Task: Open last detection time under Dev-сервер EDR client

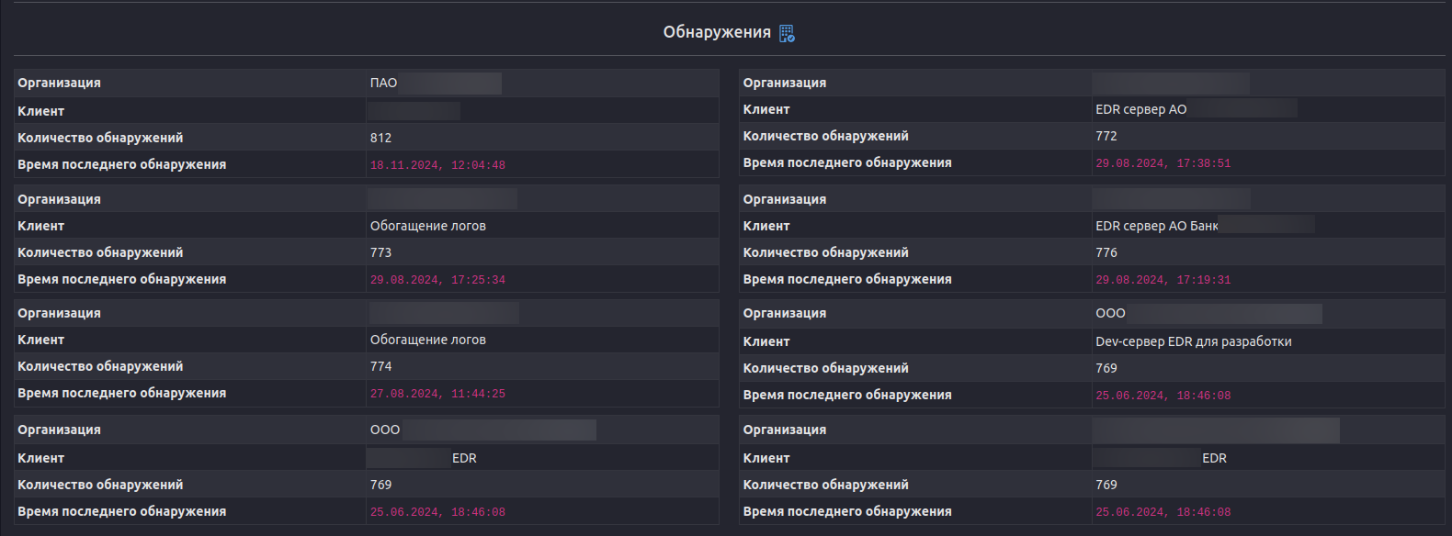Action: point(1163,396)
